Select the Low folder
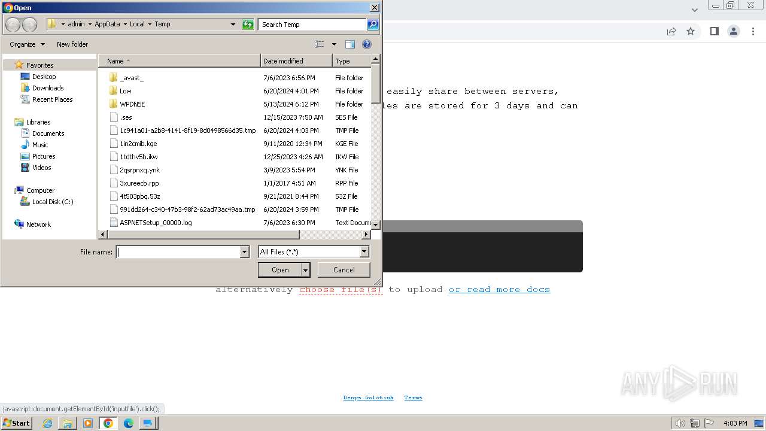 [x=125, y=91]
